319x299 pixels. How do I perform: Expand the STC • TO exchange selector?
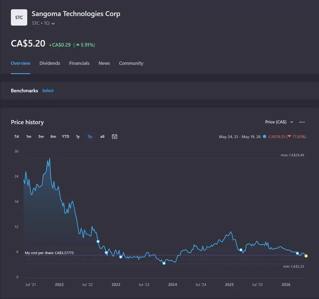tap(43, 23)
